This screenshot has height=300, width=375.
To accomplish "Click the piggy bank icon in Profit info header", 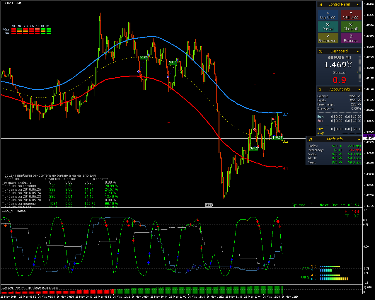I will coord(310,139).
